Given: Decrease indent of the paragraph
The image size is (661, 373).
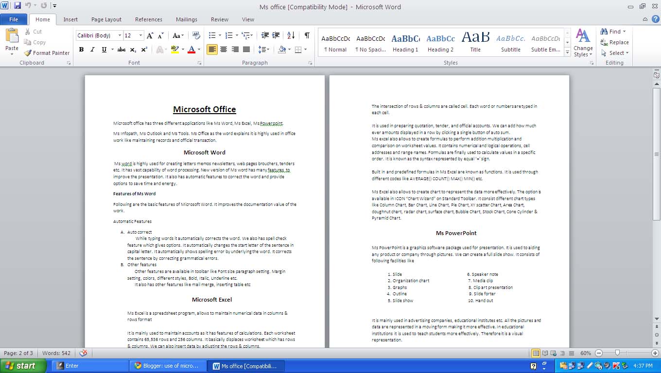Looking at the screenshot, I should click(x=265, y=35).
